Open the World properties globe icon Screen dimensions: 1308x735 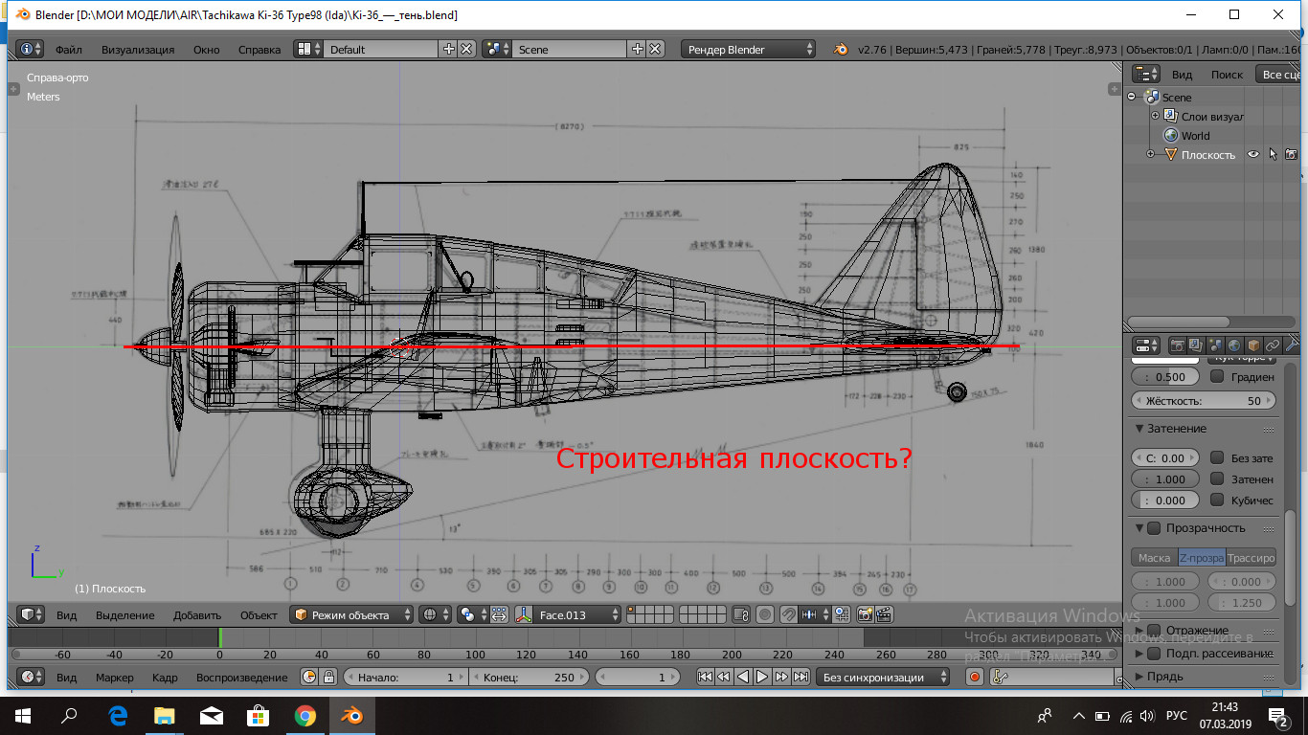1234,345
